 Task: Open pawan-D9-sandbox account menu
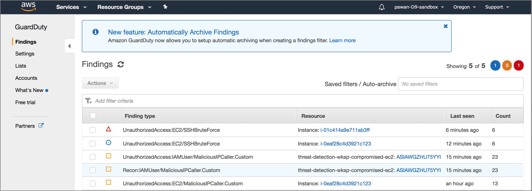(419, 7)
